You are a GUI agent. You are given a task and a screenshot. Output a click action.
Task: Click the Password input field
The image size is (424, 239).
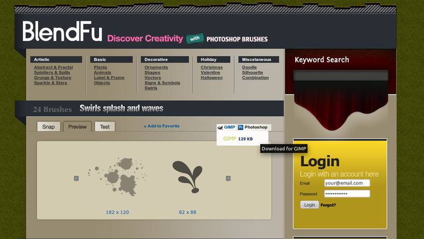347,193
